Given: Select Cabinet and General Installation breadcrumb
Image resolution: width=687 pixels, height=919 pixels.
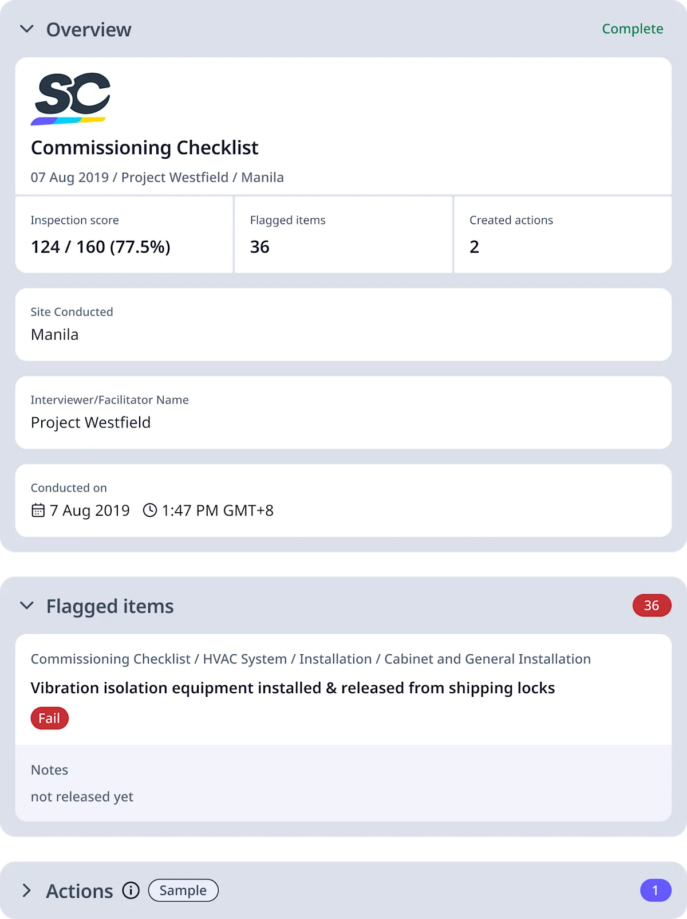Looking at the screenshot, I should pos(487,659).
